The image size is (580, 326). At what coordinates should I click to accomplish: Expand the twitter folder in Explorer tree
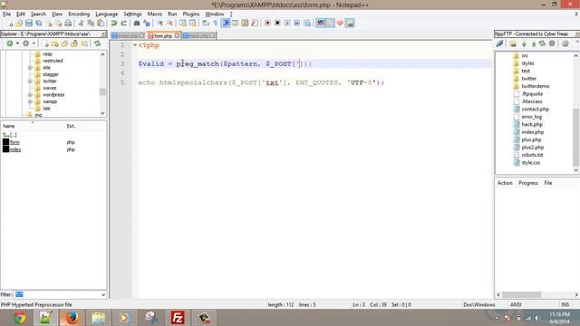click(30, 81)
